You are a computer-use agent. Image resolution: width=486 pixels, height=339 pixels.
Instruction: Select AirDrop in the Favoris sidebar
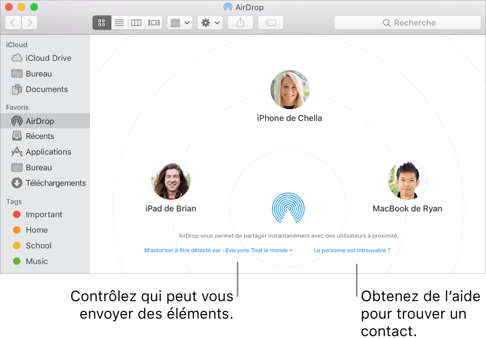(45, 121)
